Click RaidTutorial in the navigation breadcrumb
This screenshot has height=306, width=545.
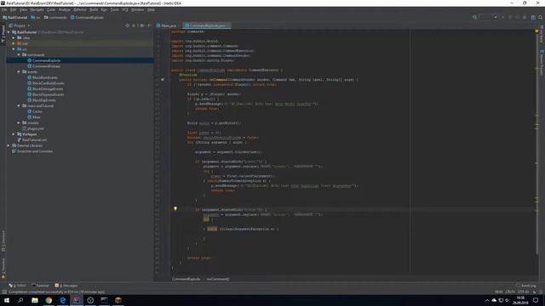click(x=15, y=17)
